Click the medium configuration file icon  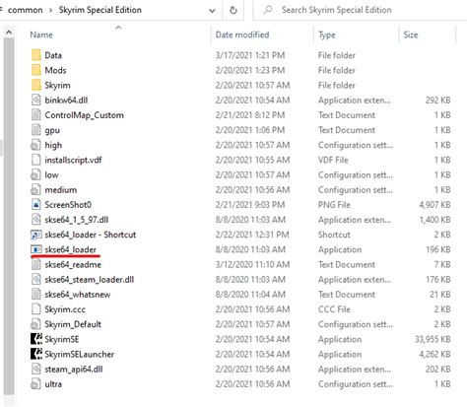[35, 189]
